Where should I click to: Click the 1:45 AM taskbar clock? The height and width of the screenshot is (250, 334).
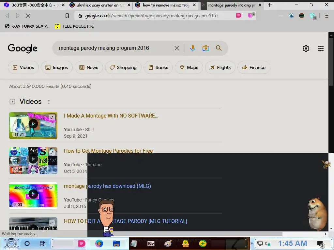tap(293, 243)
